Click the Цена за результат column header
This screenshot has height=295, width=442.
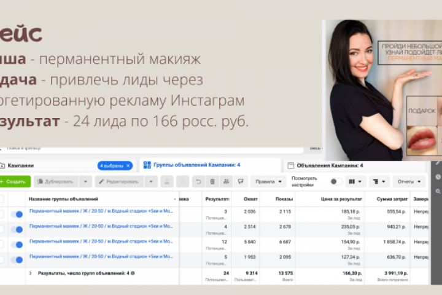(341, 199)
